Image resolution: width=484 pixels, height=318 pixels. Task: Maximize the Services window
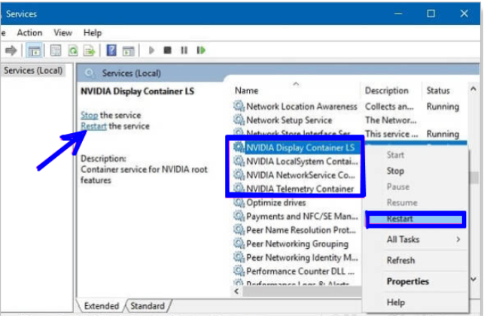[431, 14]
